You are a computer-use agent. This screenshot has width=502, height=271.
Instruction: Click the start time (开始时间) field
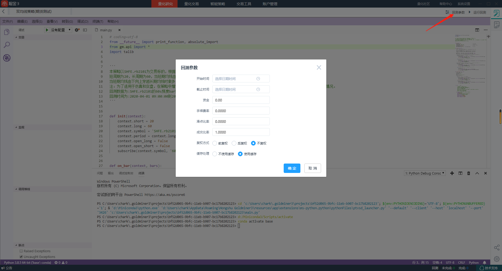[x=241, y=79]
